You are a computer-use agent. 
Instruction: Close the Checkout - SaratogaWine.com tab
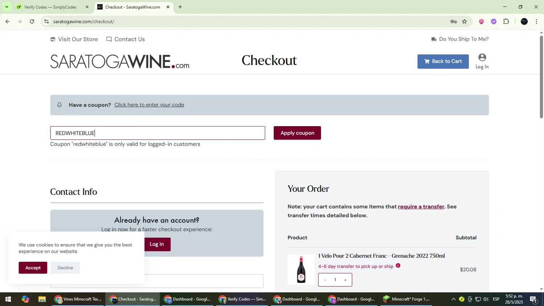click(x=168, y=7)
